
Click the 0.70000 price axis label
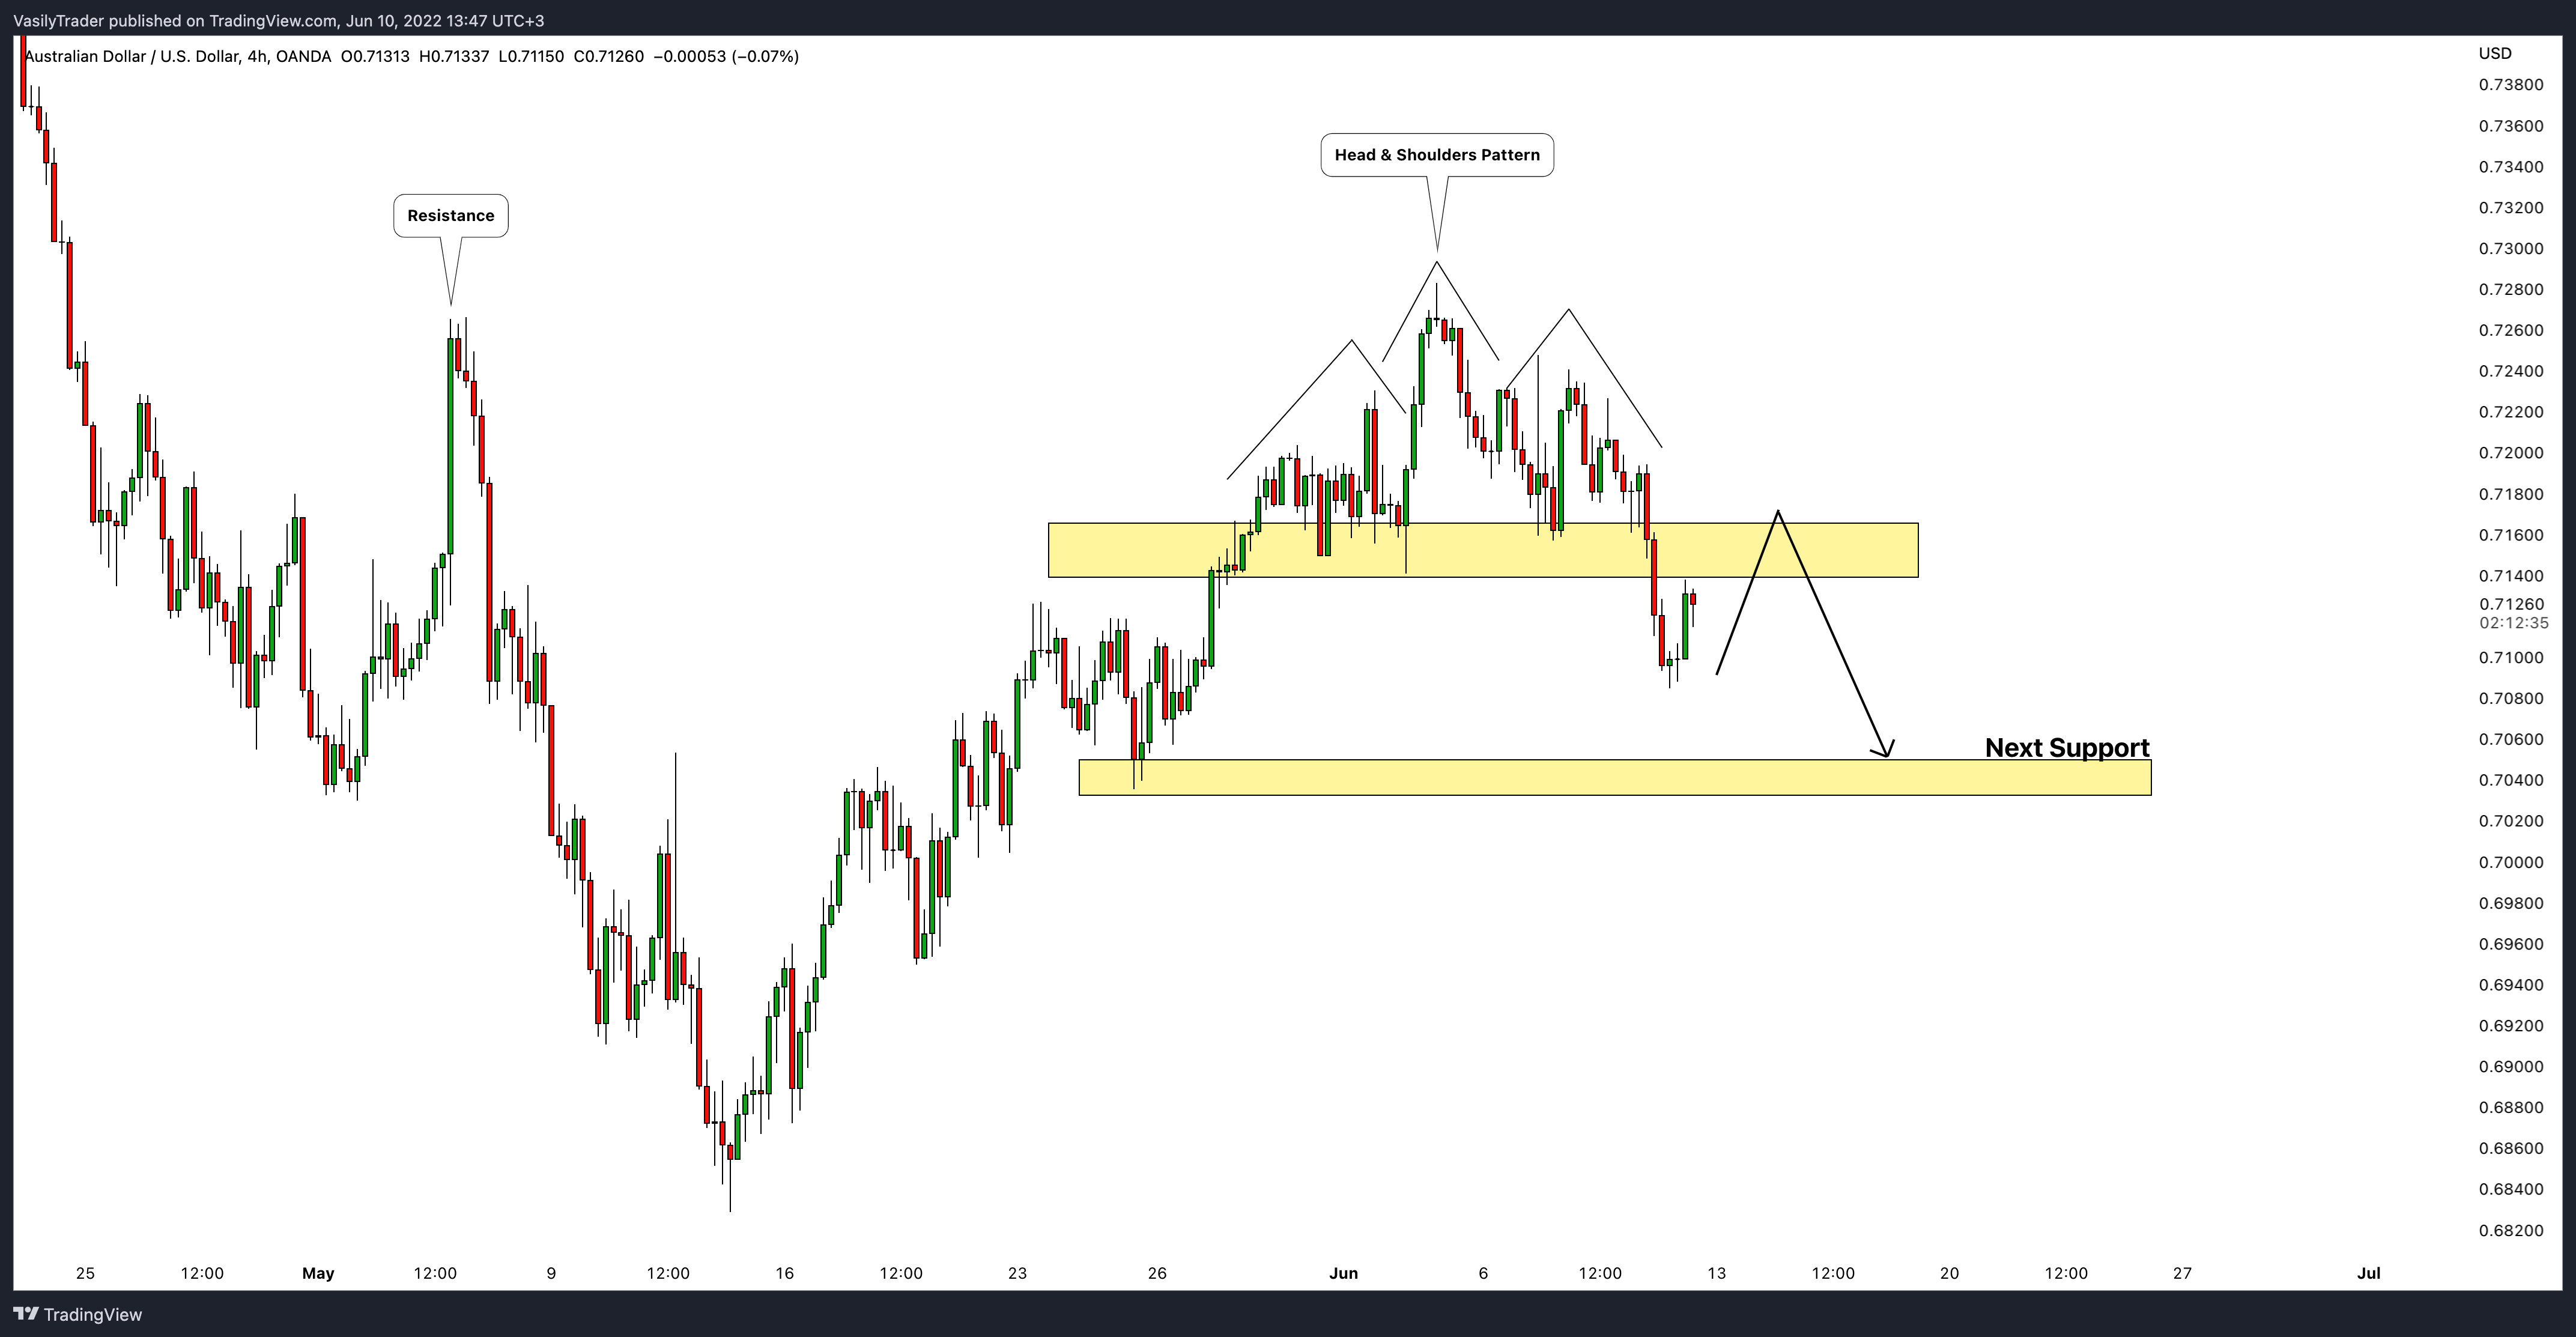pos(2511,863)
